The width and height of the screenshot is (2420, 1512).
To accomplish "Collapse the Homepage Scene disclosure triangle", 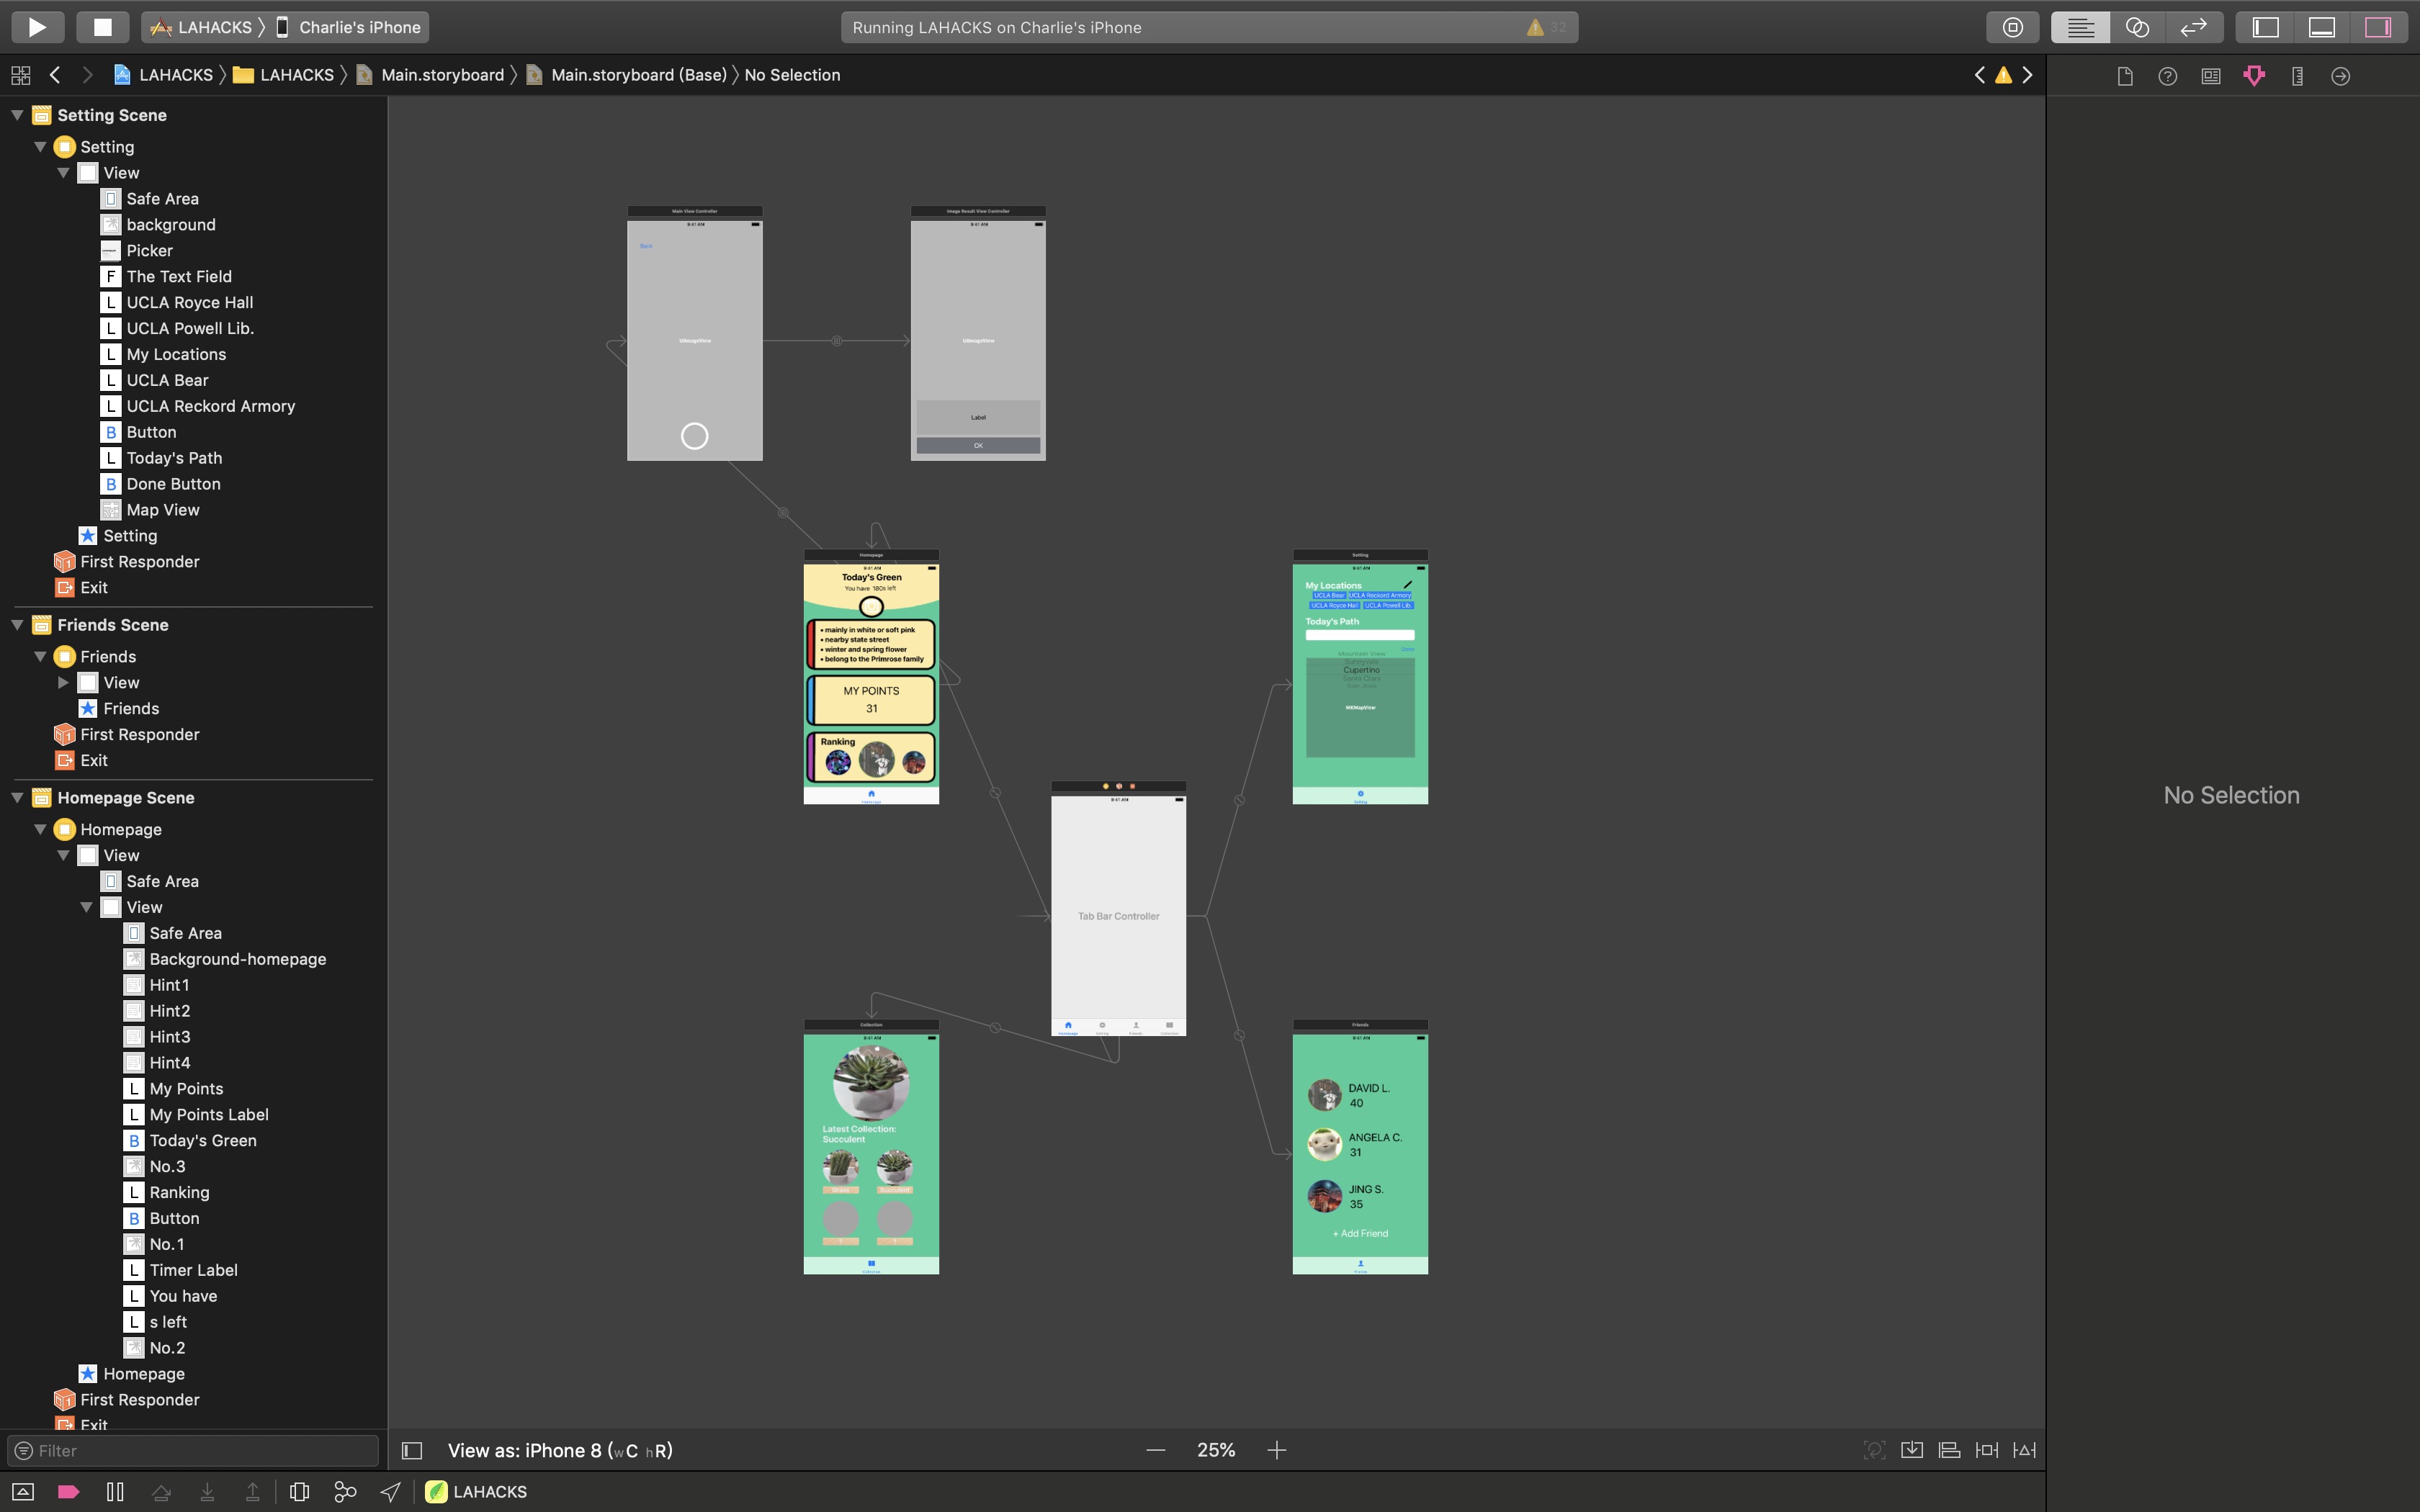I will click(x=17, y=798).
